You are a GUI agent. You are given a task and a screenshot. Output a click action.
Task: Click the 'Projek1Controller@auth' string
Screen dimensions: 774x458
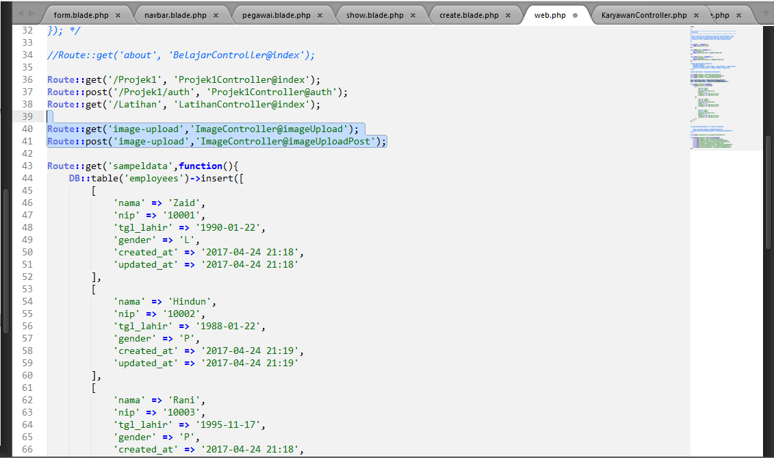pos(272,92)
